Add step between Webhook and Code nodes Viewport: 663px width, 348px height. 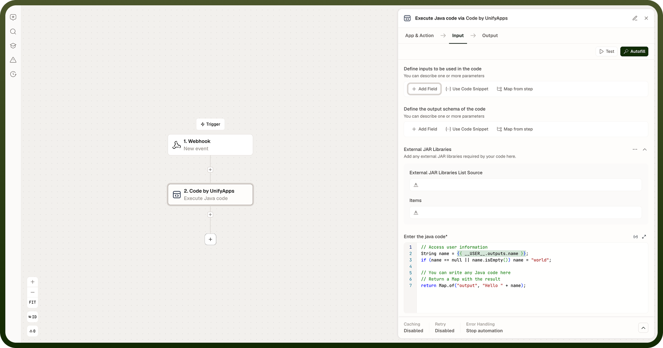[210, 170]
